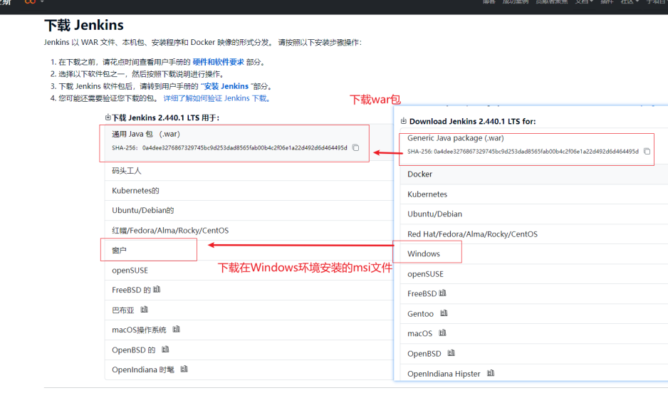Screen dimensions: 668x393
Task: Copy the SHA-256 hash in the English panel
Action: [647, 151]
